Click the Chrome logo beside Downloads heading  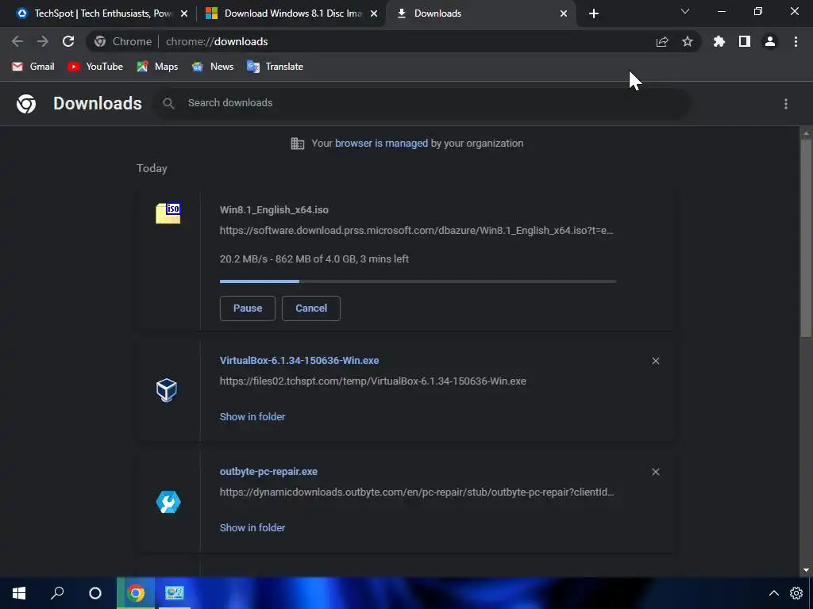[26, 104]
